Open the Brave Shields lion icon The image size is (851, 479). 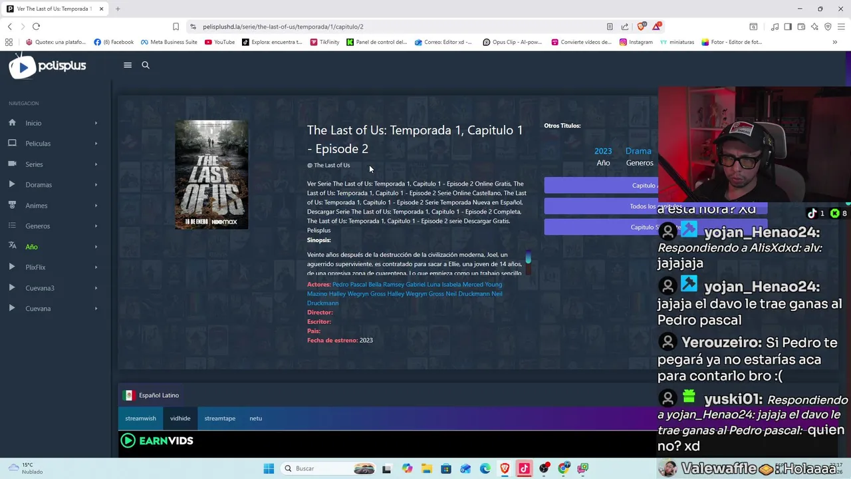[641, 27]
